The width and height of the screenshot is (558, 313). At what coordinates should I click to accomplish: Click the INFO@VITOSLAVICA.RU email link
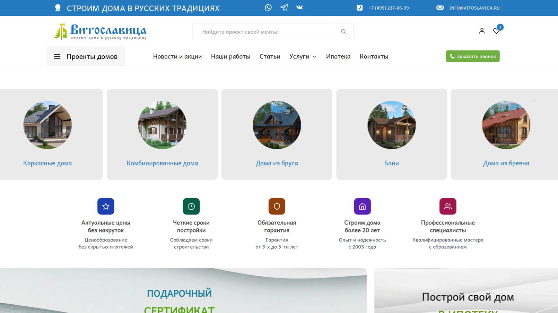point(474,8)
